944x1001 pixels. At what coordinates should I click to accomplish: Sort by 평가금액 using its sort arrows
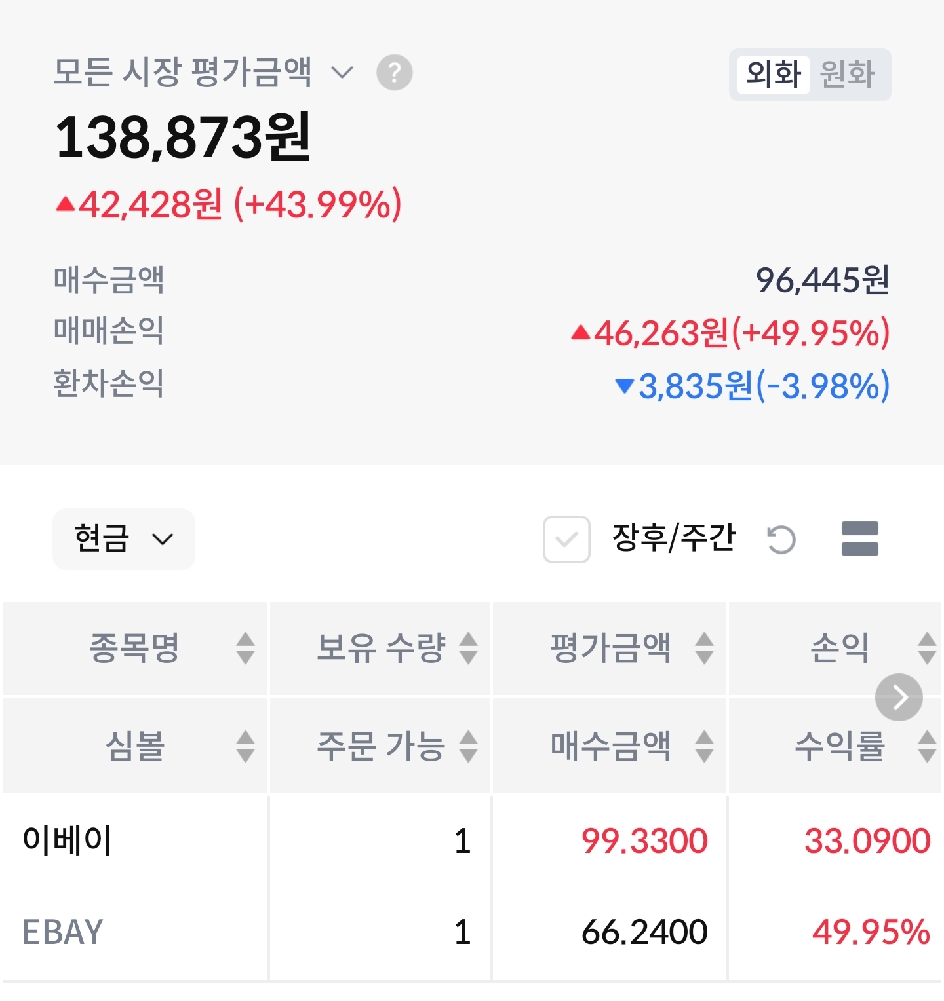coord(704,648)
